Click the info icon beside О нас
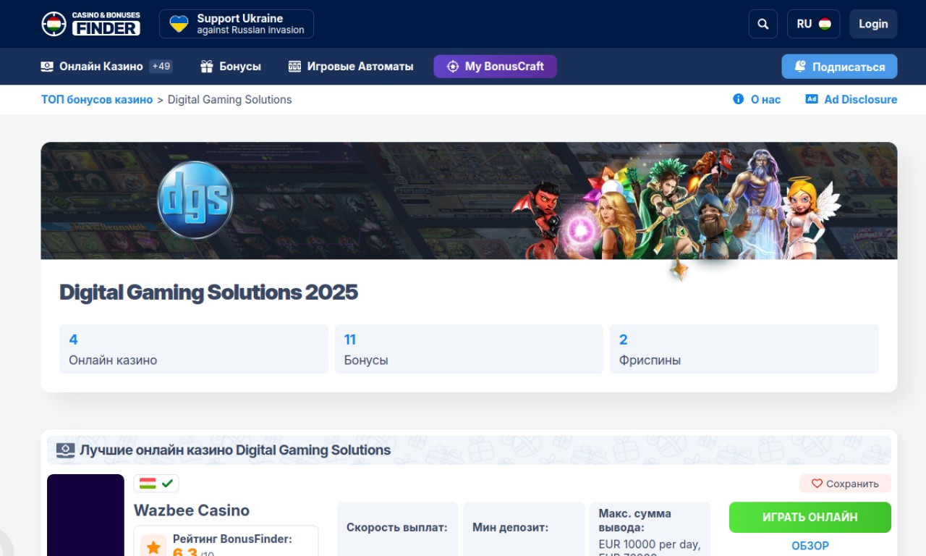The image size is (926, 556). (738, 99)
